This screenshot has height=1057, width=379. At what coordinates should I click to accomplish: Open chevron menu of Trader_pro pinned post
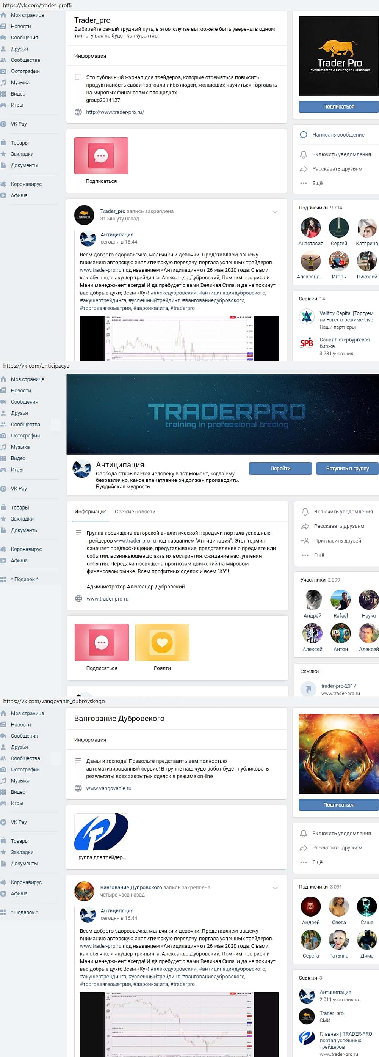275,212
